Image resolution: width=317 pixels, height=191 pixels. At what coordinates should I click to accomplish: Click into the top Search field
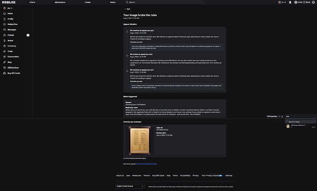pos(165,2)
